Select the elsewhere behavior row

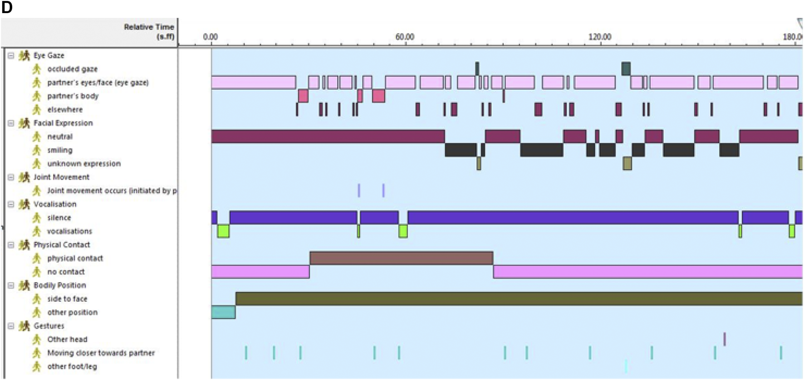(65, 110)
